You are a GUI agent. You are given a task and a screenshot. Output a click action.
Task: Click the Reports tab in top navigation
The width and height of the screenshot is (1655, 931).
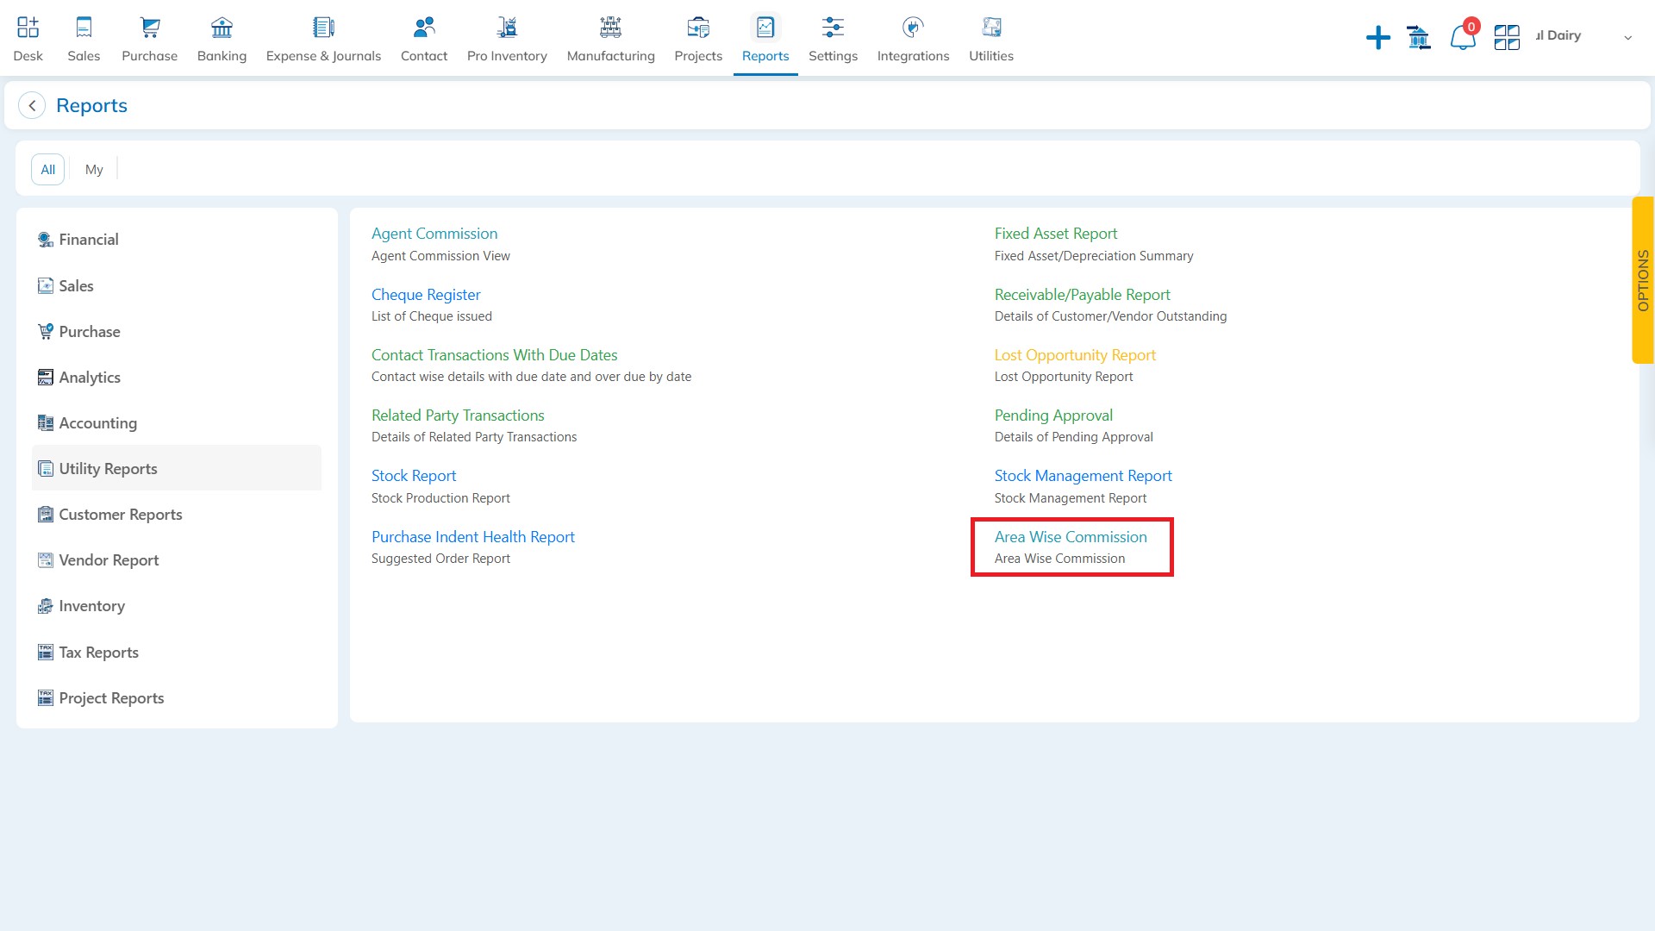tap(765, 38)
